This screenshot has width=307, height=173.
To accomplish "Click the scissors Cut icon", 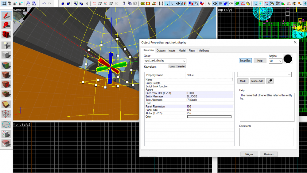I will pyautogui.click(x=124, y=4).
